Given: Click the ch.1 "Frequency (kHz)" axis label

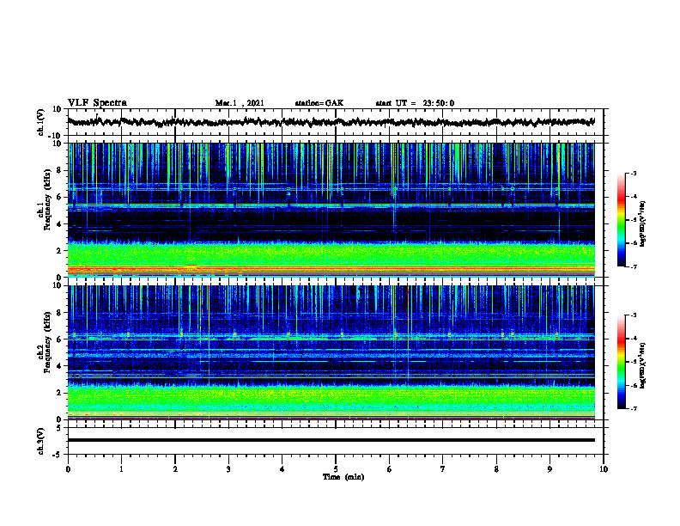Looking at the screenshot, I should pyautogui.click(x=48, y=199).
